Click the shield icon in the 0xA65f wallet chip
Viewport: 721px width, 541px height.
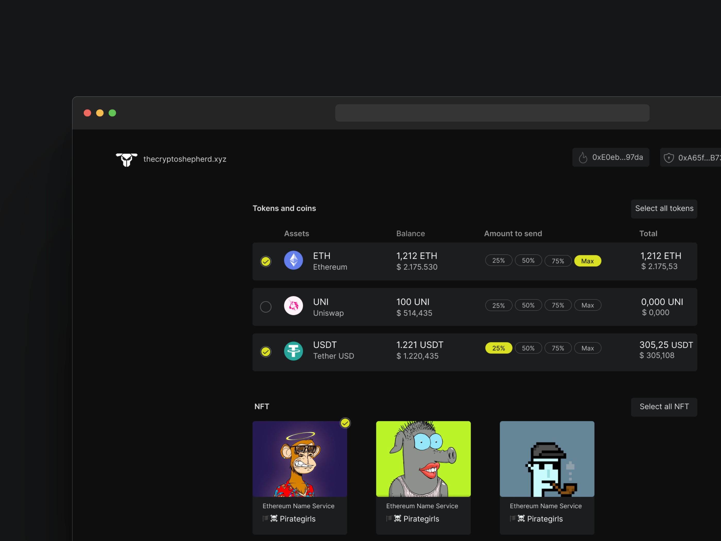pyautogui.click(x=668, y=158)
